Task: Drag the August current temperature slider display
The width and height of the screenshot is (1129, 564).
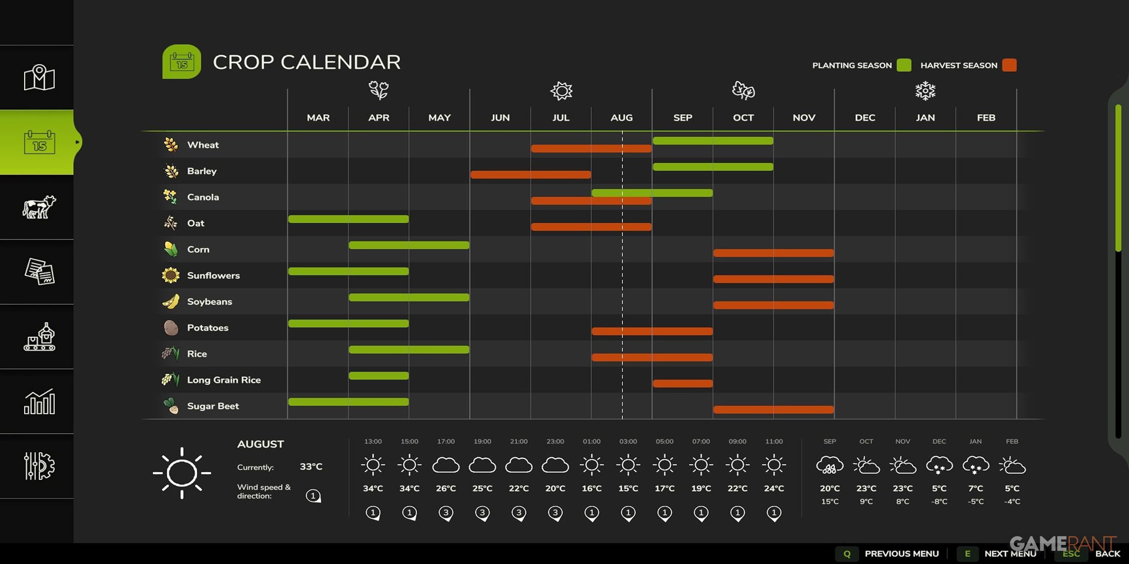Action: click(310, 467)
